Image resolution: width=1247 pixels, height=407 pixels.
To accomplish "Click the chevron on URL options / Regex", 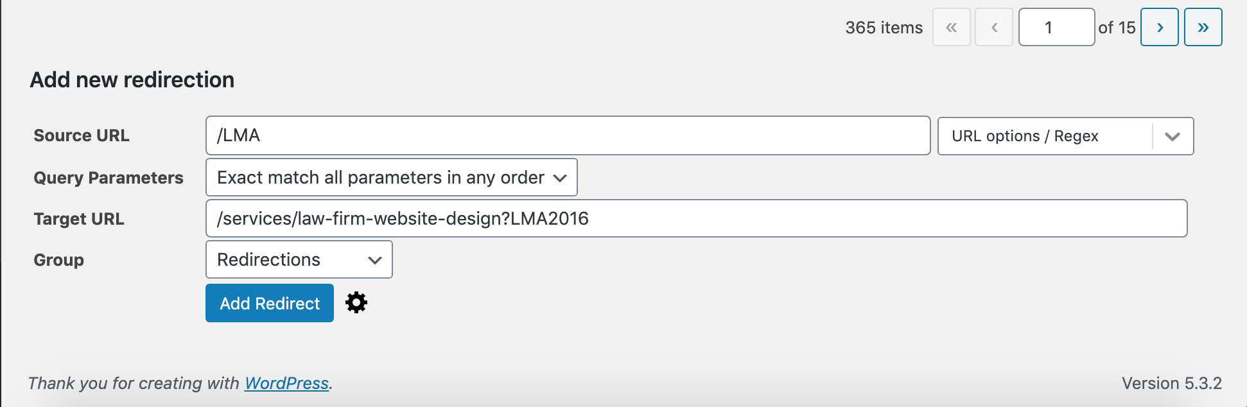I will (1173, 136).
